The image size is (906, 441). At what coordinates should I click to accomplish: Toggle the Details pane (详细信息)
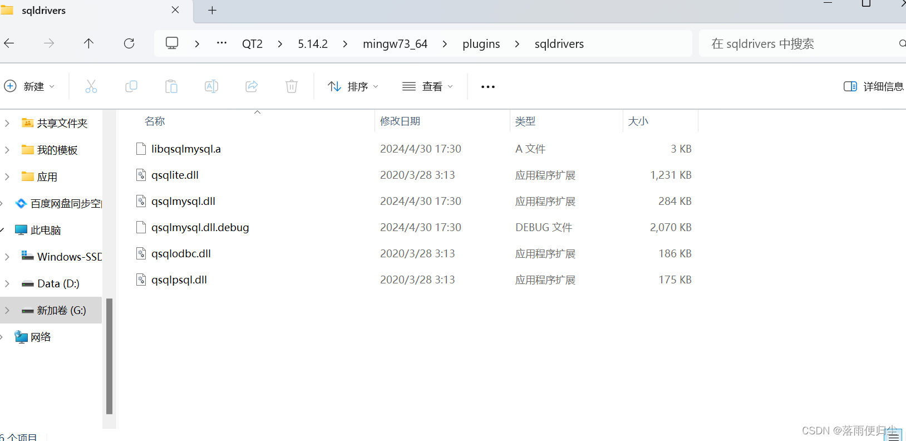(x=873, y=86)
